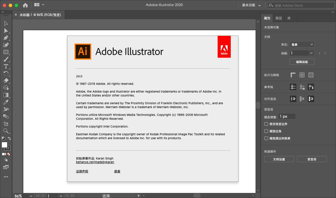Open the Arrange Documents layout icon

(37, 5)
